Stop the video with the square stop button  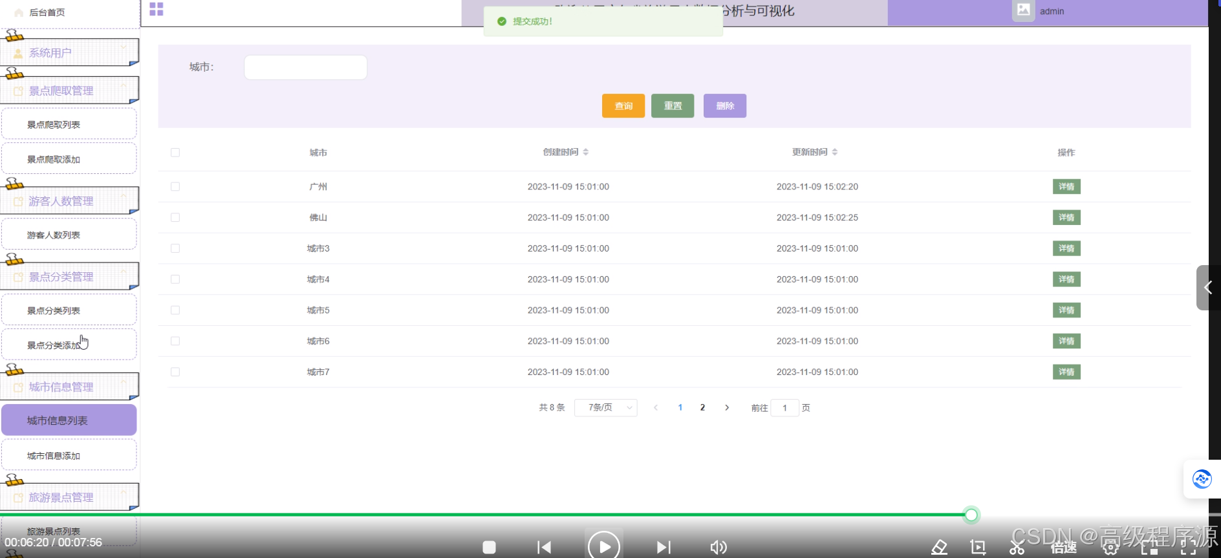(x=489, y=548)
